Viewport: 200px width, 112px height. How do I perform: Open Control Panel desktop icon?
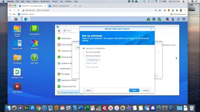click(17, 44)
